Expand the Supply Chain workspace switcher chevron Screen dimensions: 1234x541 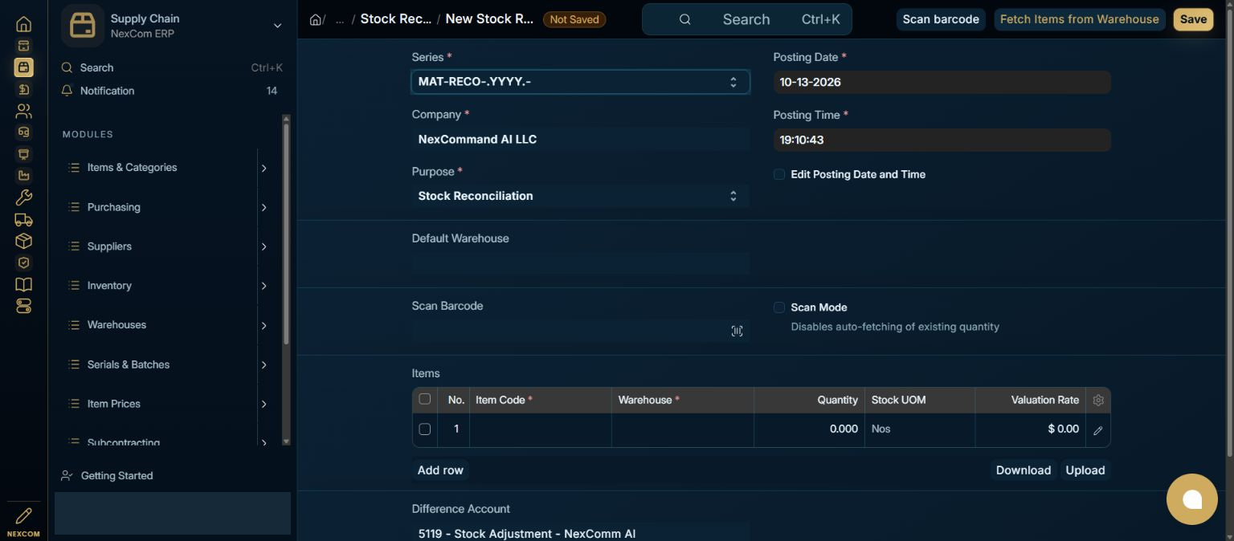277,26
